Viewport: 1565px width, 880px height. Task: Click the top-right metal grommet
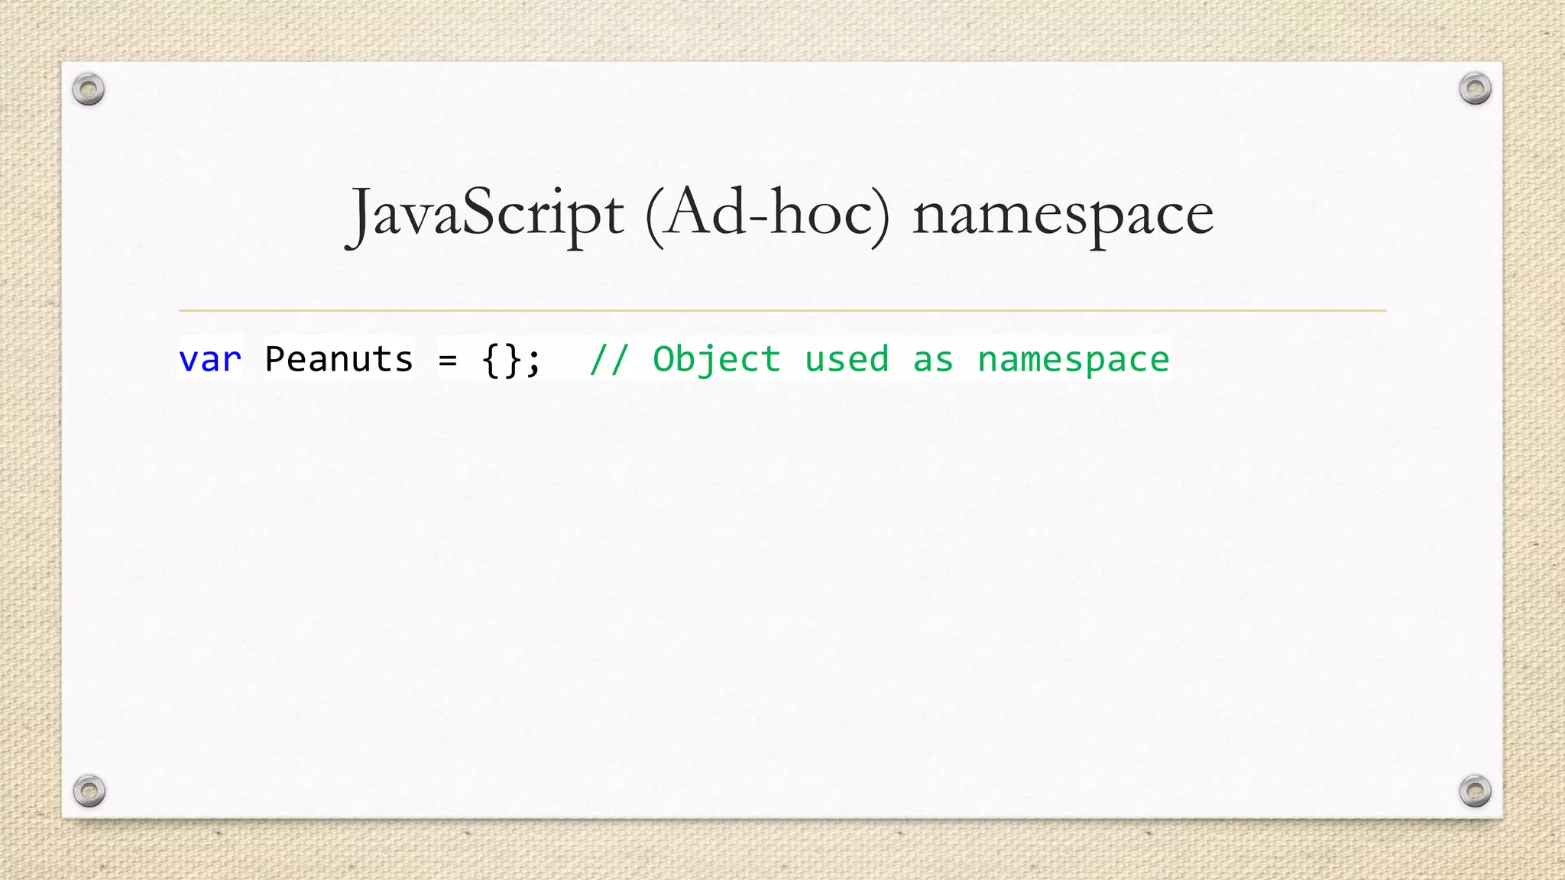point(1475,89)
